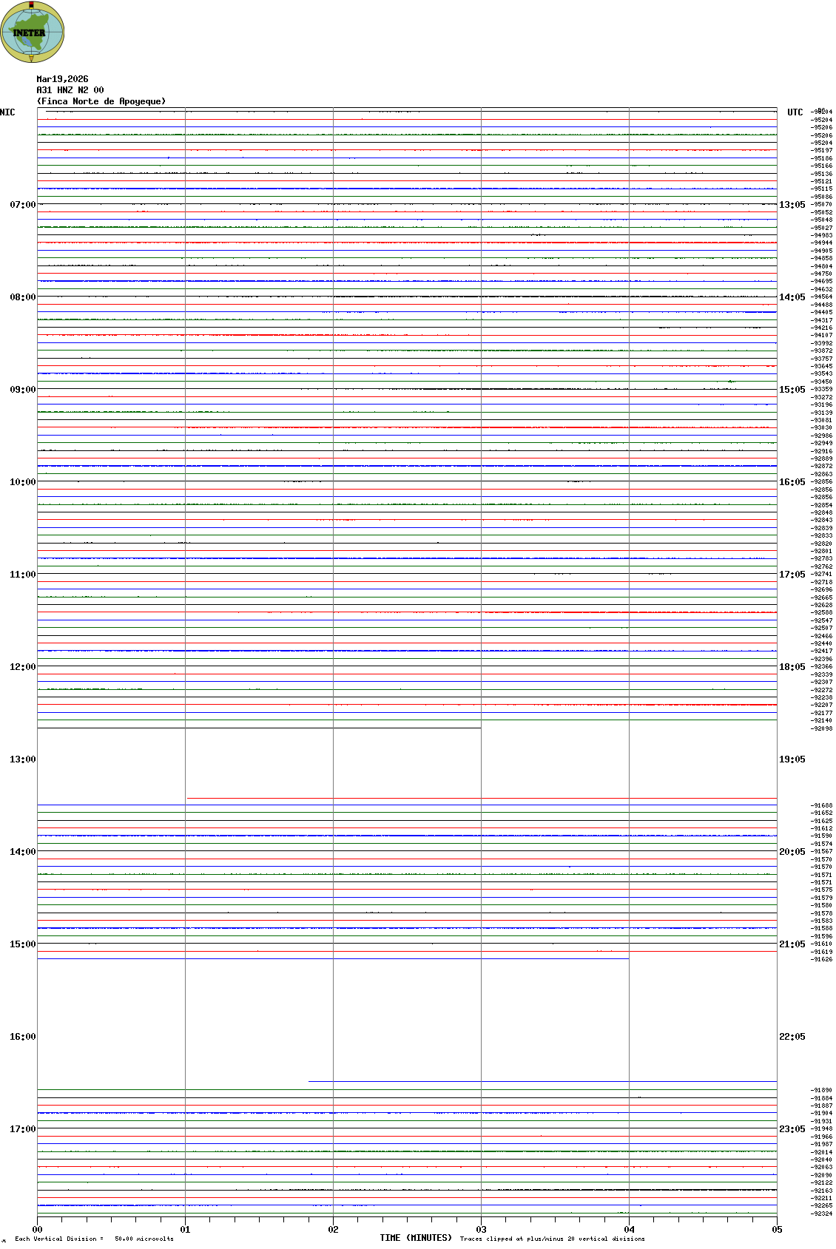Image resolution: width=836 pixels, height=1249 pixels.
Task: Click the A31 HNZ N2 00 station code
Action: coord(70,90)
